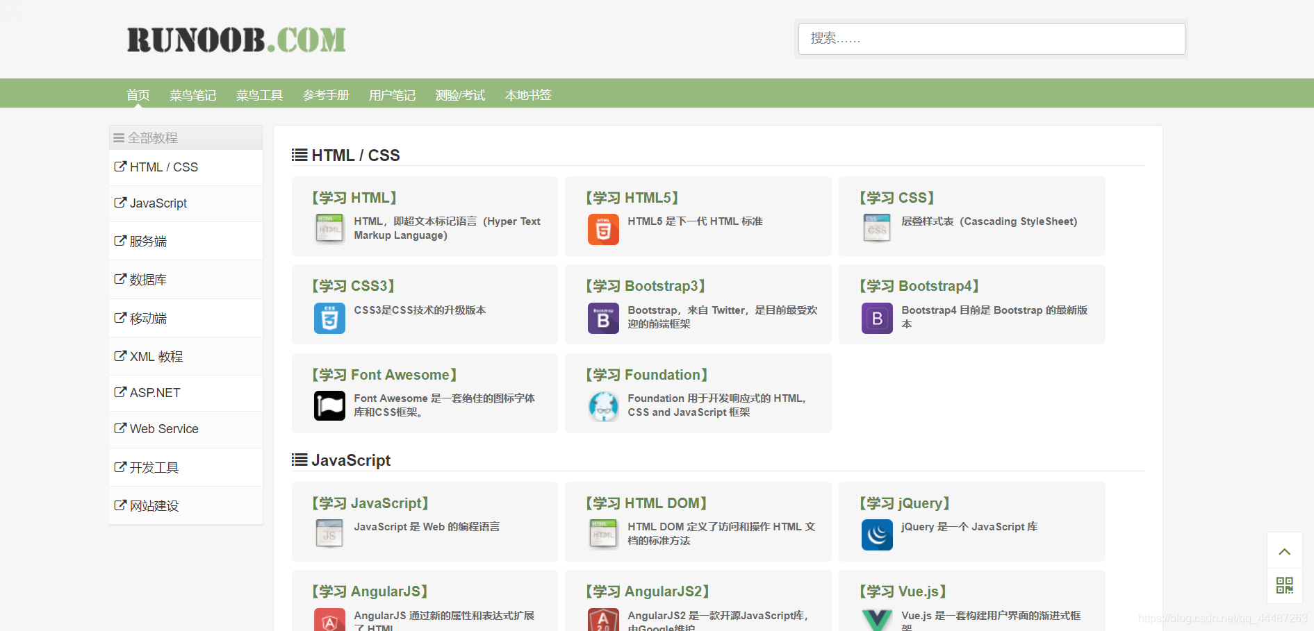The height and width of the screenshot is (631, 1314).
Task: Open the 【学习 HTML5】 title link
Action: [632, 198]
